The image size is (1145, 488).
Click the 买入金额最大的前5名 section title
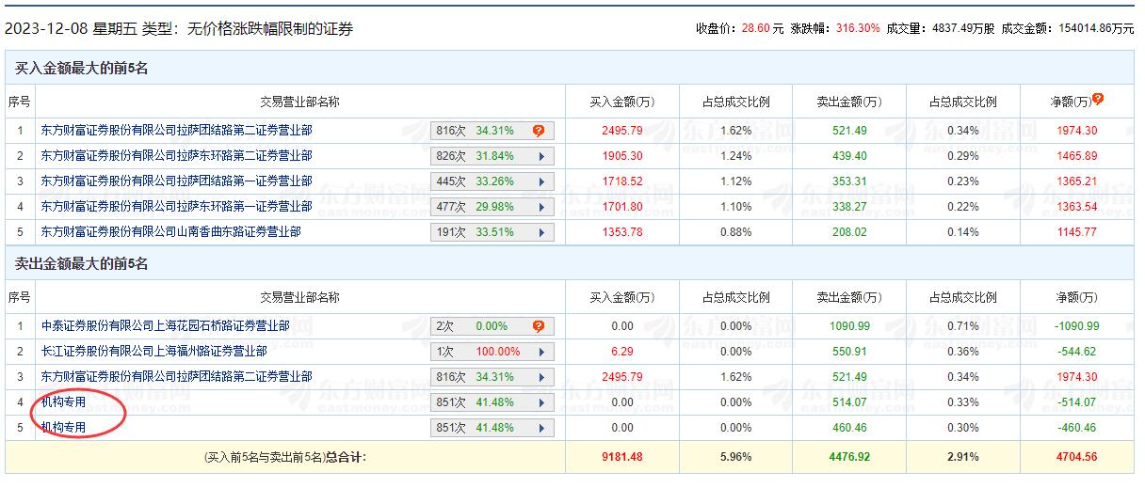click(82, 68)
